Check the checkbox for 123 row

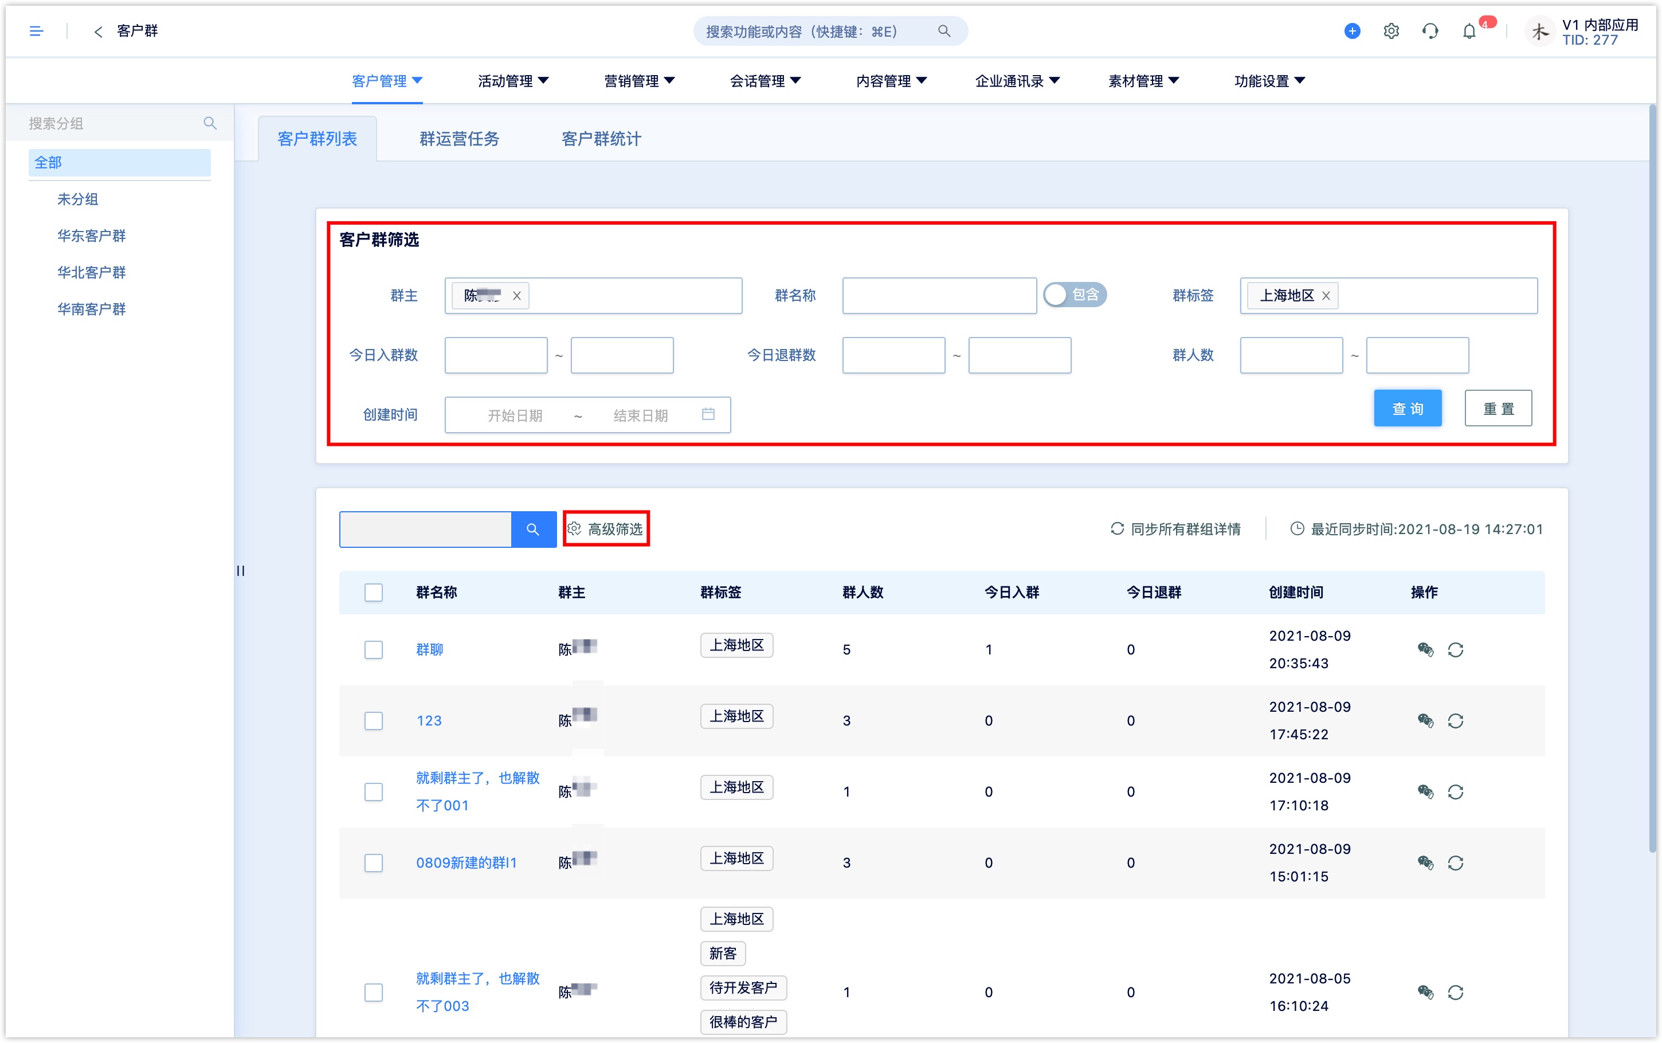(373, 720)
